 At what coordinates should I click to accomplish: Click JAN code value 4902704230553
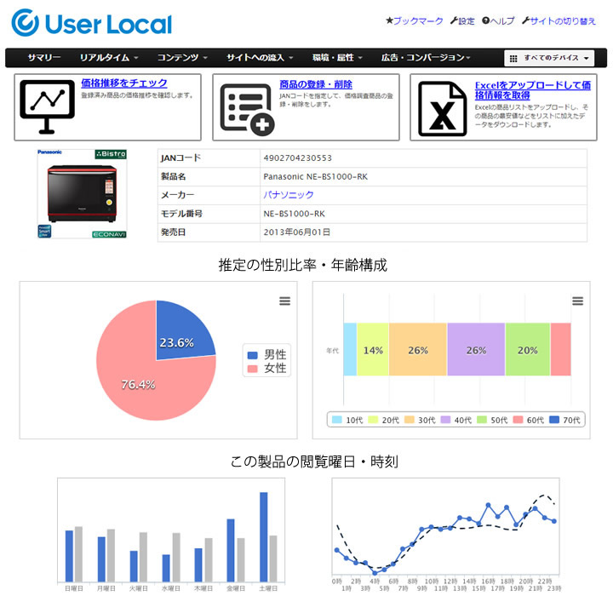coord(297,158)
